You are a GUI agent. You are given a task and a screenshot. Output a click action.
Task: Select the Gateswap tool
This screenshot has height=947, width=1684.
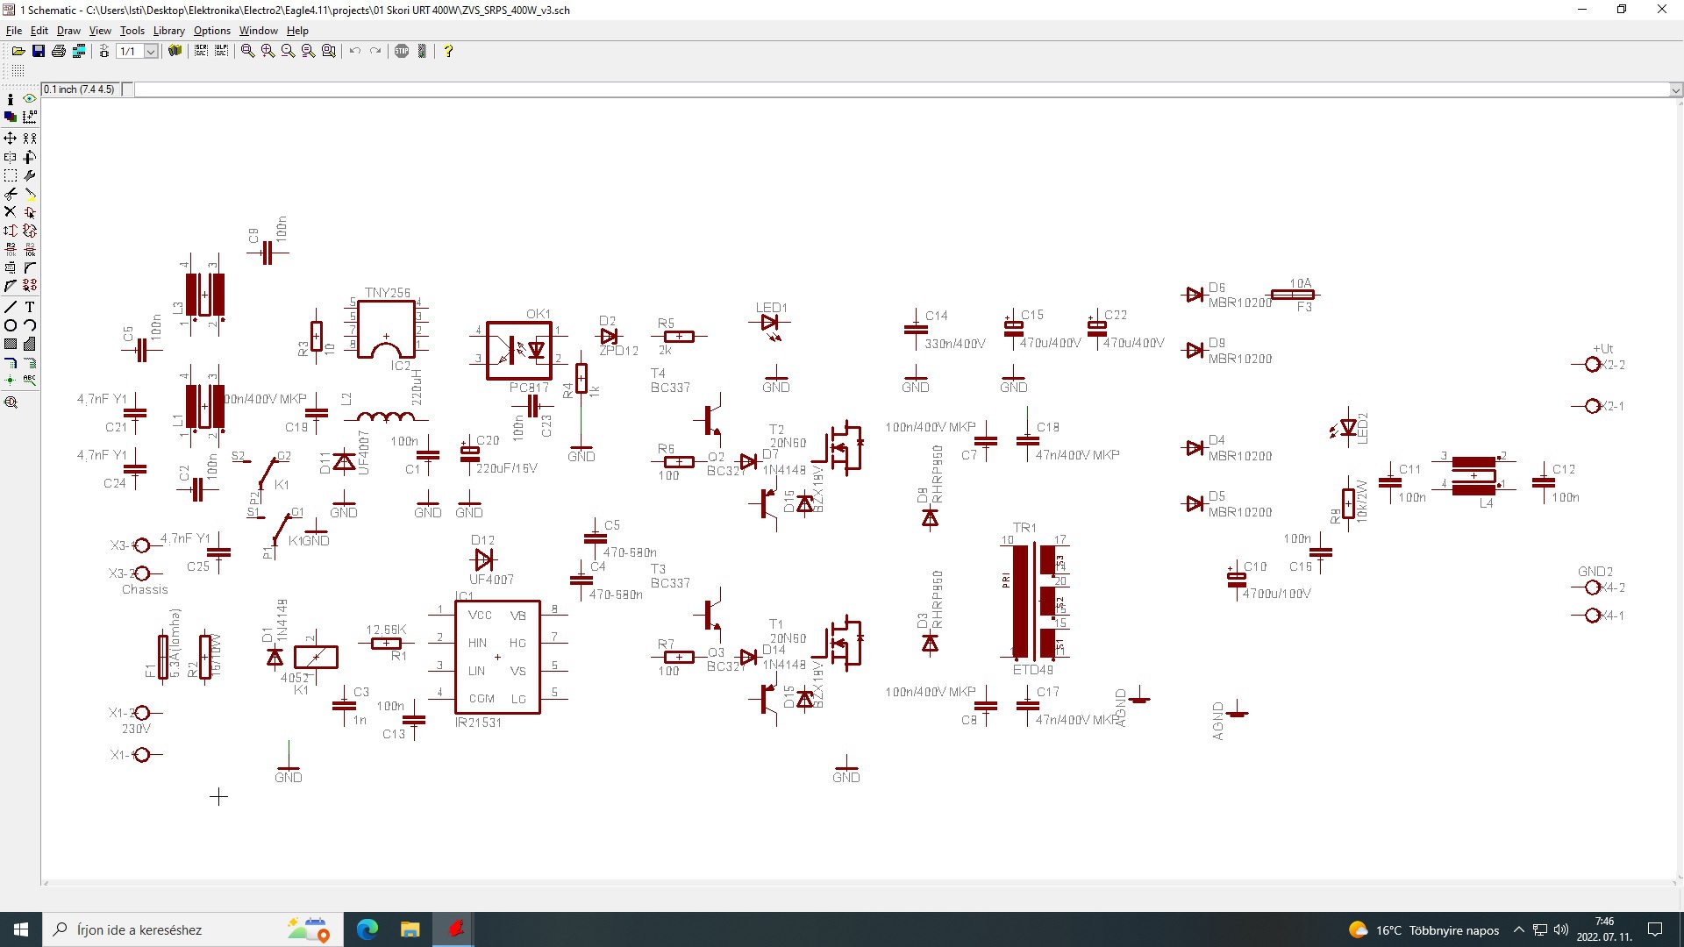point(30,231)
